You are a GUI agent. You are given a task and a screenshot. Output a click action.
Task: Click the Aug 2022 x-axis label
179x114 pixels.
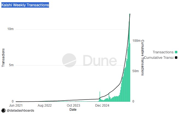(44, 105)
